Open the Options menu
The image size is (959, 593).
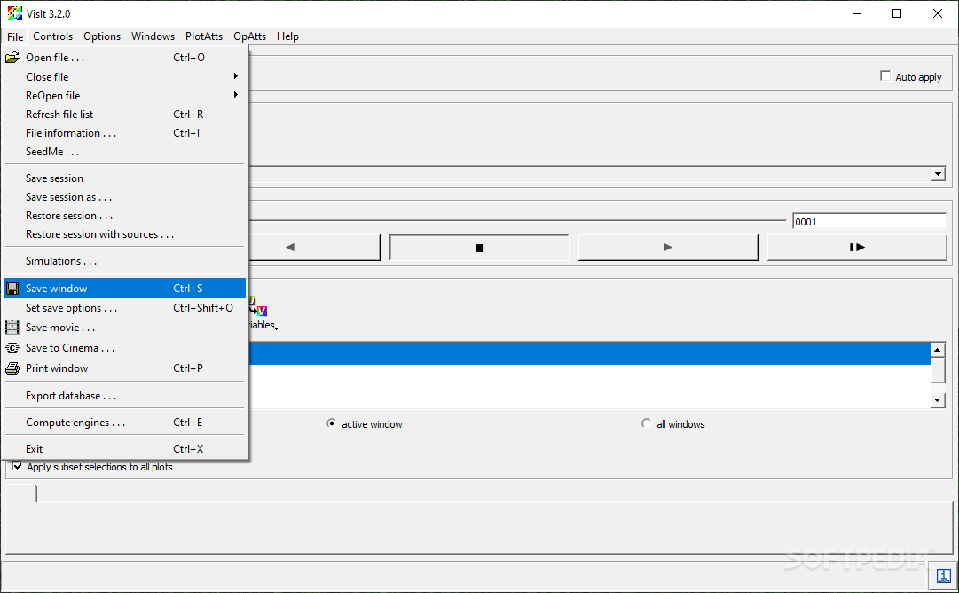(102, 36)
